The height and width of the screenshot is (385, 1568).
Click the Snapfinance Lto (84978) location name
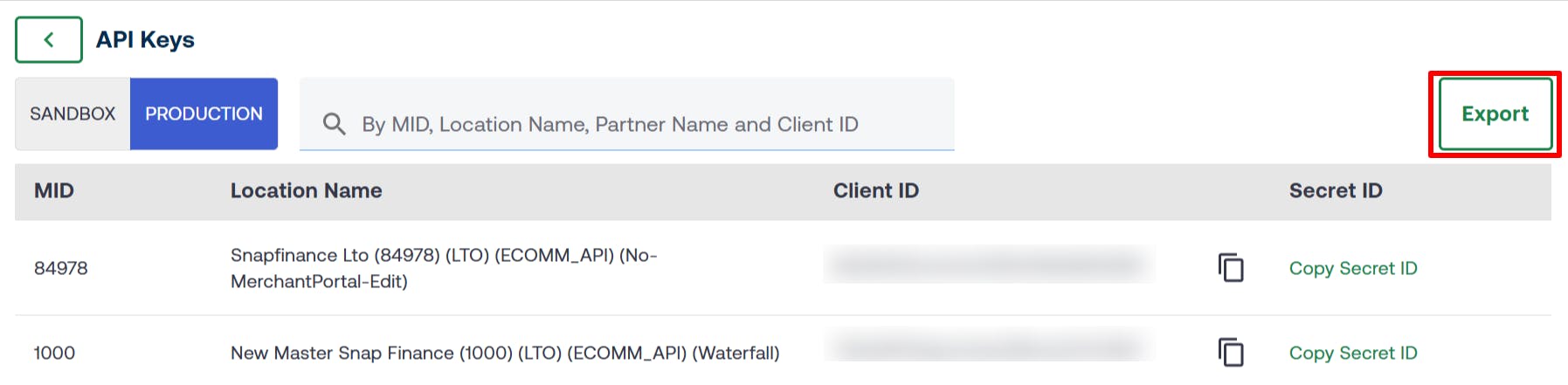pyautogui.click(x=443, y=268)
